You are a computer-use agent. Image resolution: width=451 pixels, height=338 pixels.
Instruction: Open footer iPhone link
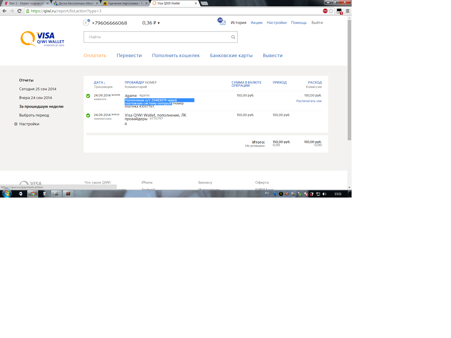point(147,182)
